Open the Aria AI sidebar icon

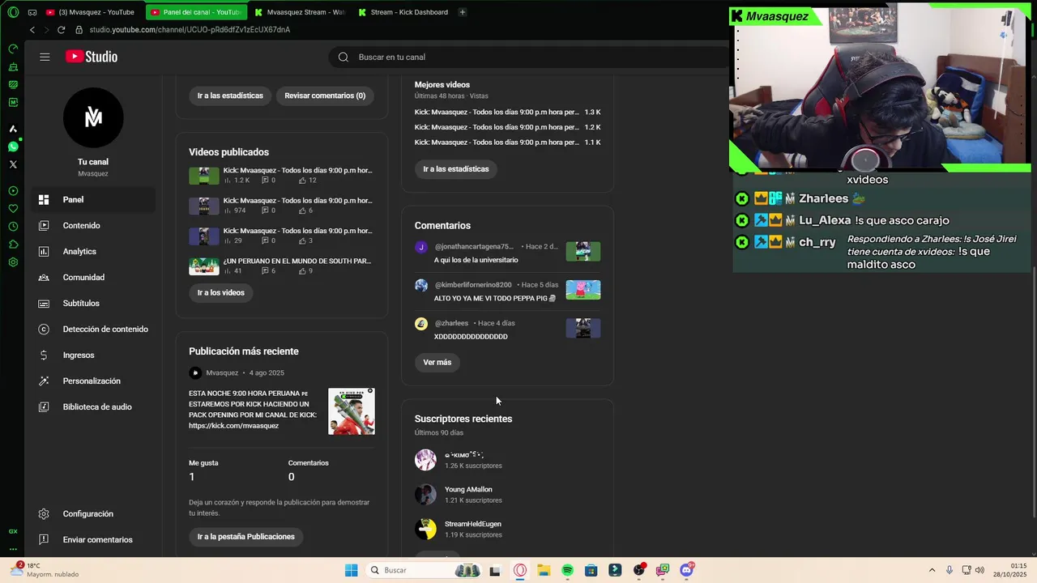(x=13, y=129)
